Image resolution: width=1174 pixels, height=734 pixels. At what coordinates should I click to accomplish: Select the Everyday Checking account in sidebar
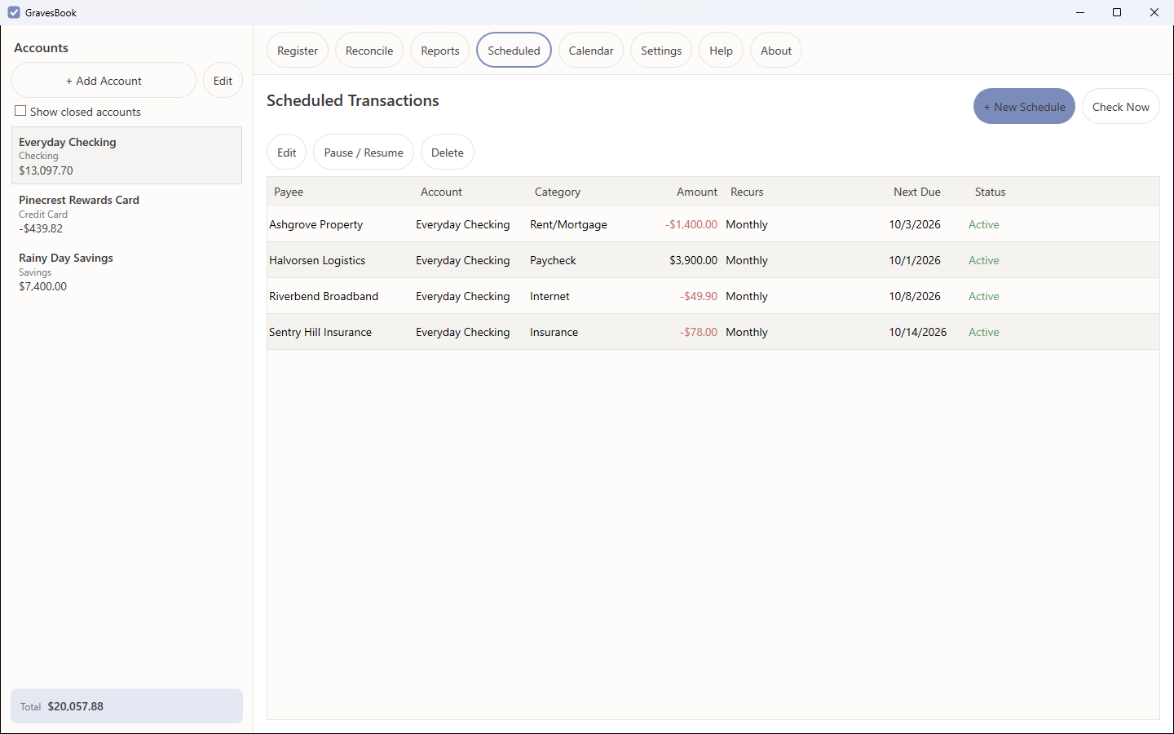pos(126,156)
